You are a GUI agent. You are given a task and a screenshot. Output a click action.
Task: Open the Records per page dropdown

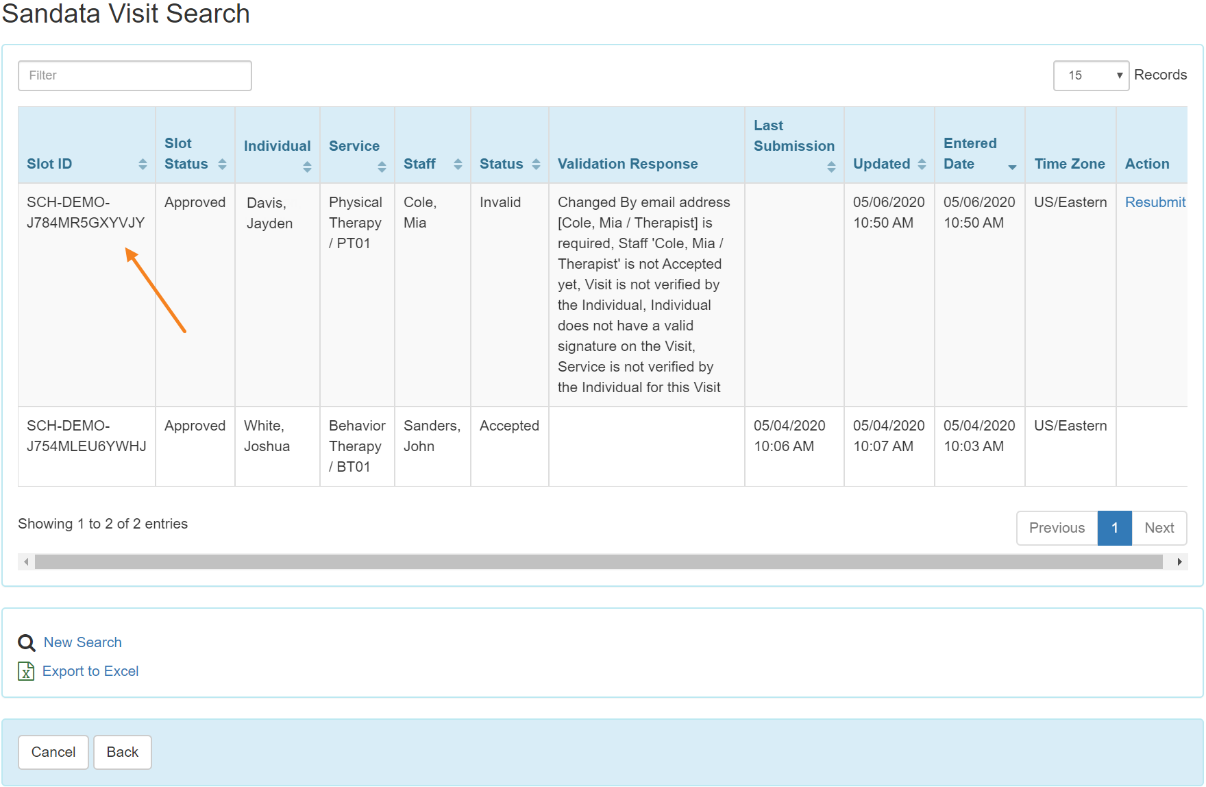1091,75
